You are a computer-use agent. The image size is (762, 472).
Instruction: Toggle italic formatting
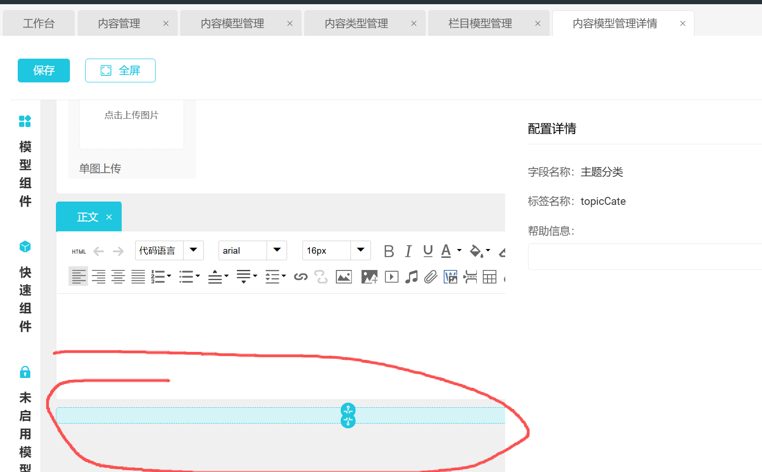[x=408, y=251]
